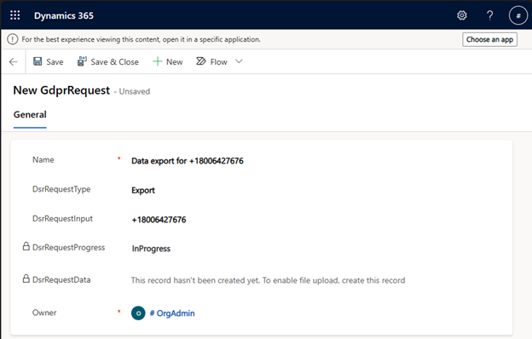
Task: Click the Owner field label
Action: tap(44, 313)
